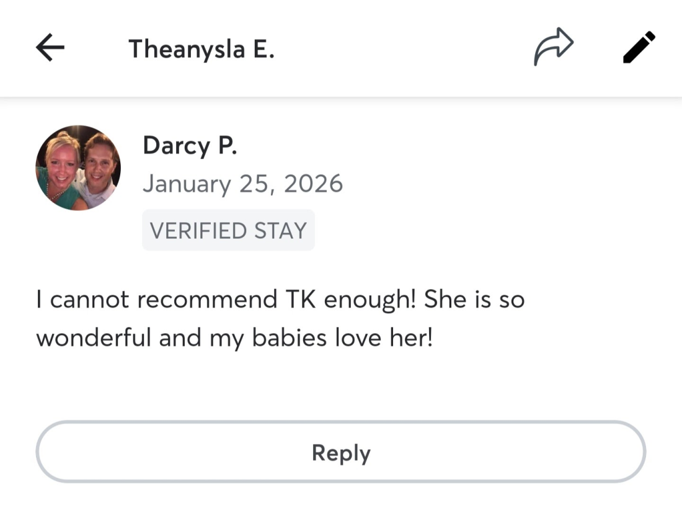The height and width of the screenshot is (518, 682).
Task: Open Darcy P.'s profile photo
Action: coord(78,167)
